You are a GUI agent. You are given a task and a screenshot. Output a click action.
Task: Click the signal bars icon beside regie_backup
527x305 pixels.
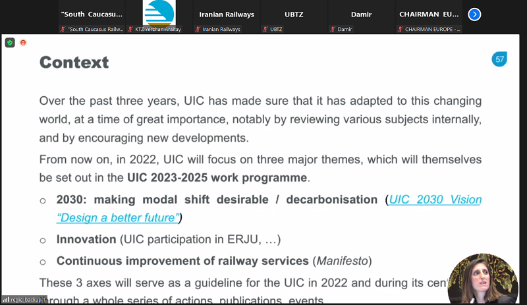5,300
